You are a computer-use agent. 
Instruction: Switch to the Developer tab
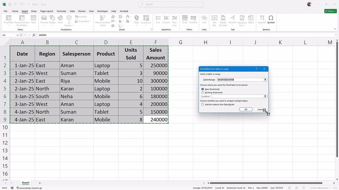click(x=102, y=11)
